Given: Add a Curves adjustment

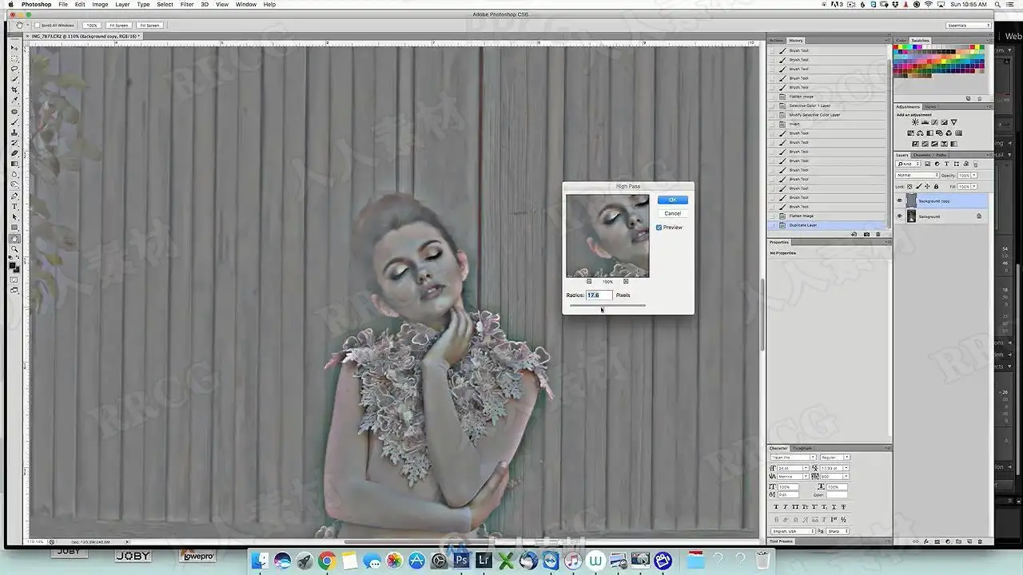Looking at the screenshot, I should point(935,122).
